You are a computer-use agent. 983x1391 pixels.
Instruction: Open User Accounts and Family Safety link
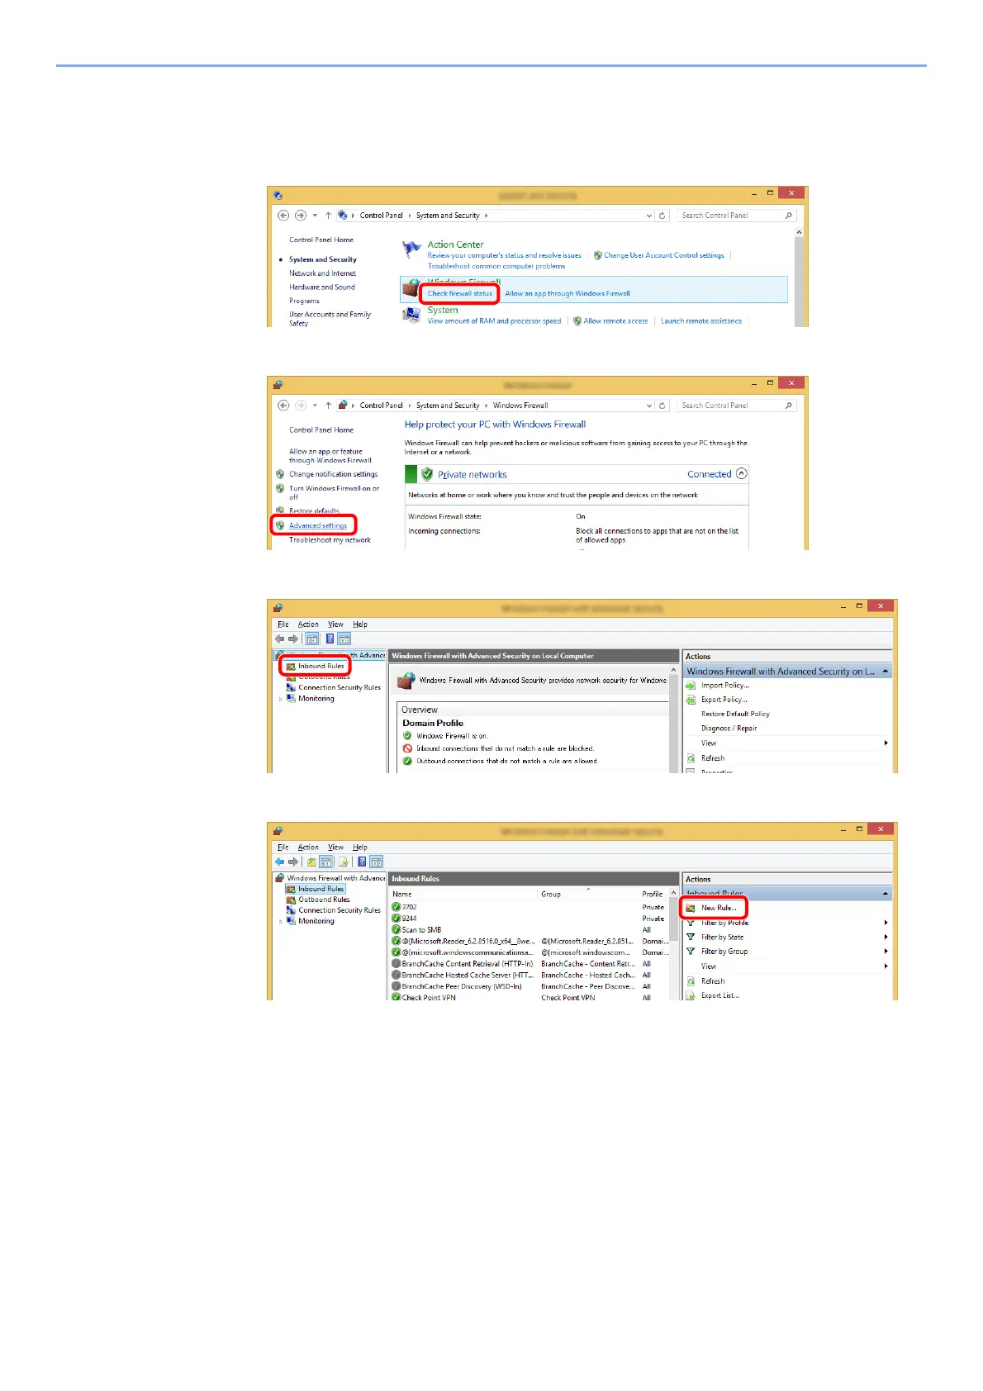(330, 319)
